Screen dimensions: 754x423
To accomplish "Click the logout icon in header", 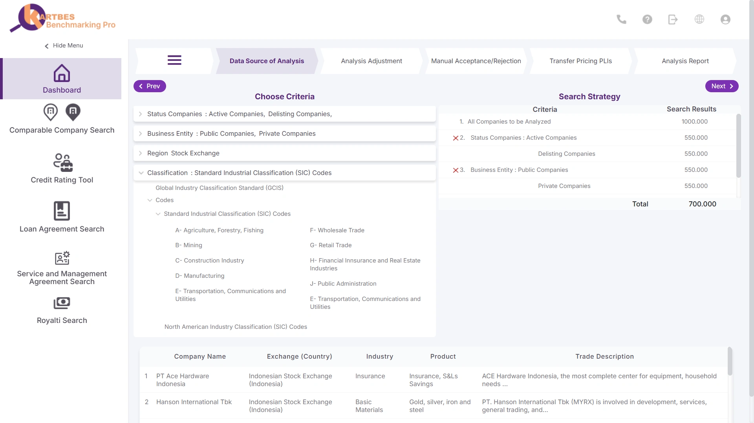I will 673,19.
